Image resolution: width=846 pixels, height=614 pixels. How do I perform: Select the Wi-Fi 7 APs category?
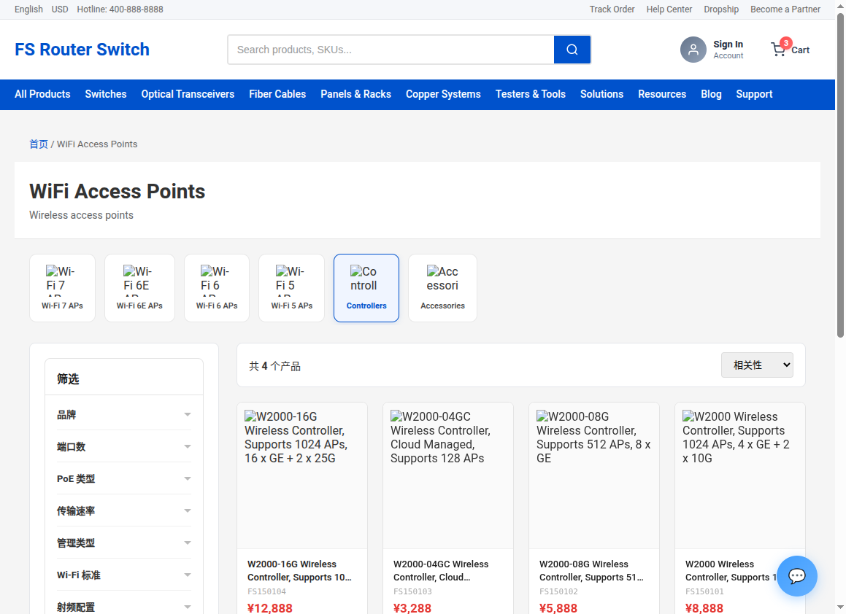[62, 288]
